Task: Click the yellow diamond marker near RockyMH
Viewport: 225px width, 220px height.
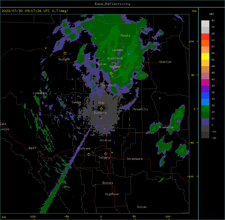Action: [x=65, y=53]
